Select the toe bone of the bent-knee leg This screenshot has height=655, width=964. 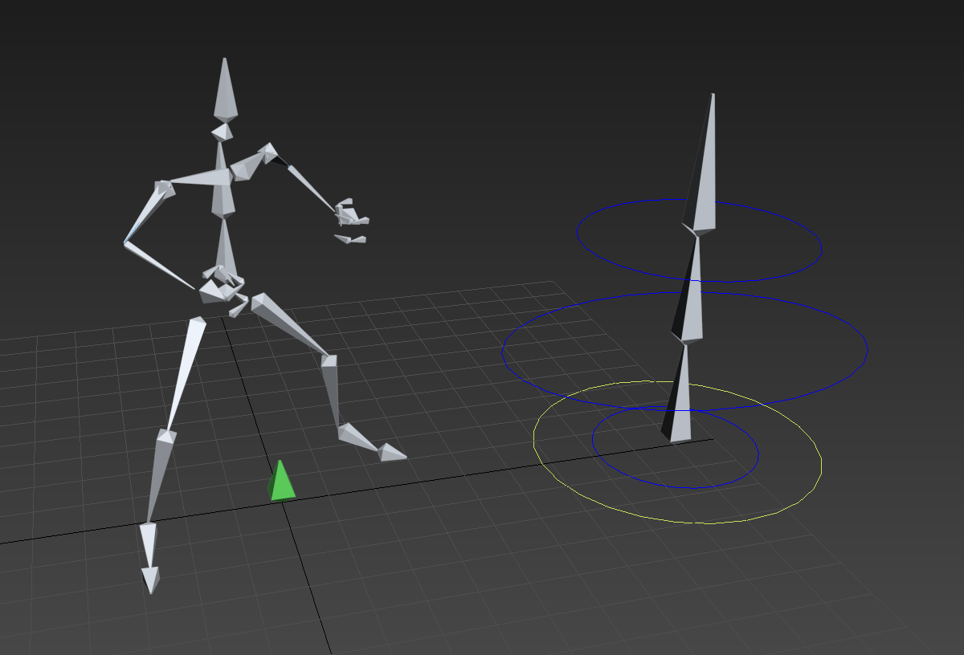coord(392,452)
